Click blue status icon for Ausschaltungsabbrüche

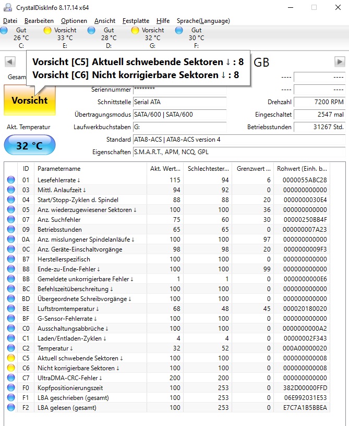[x=11, y=328]
